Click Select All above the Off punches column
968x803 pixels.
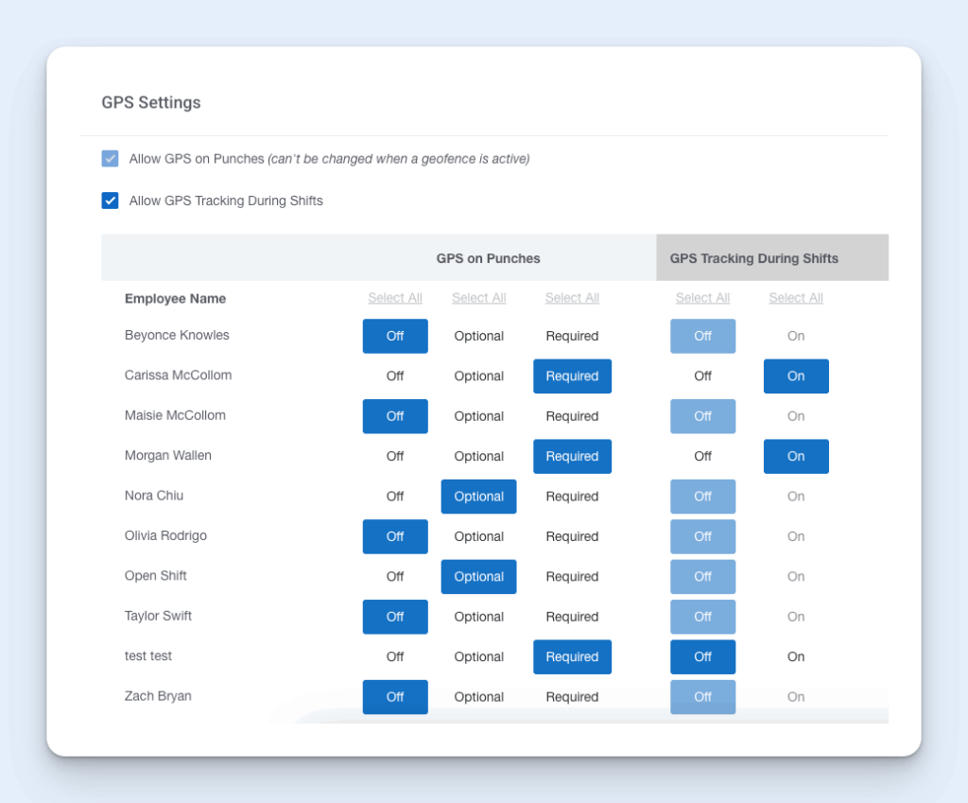pyautogui.click(x=394, y=297)
